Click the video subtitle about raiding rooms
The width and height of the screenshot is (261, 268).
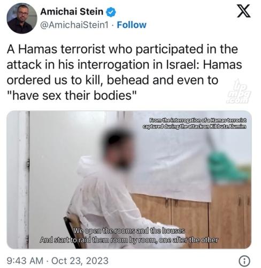pos(129,235)
